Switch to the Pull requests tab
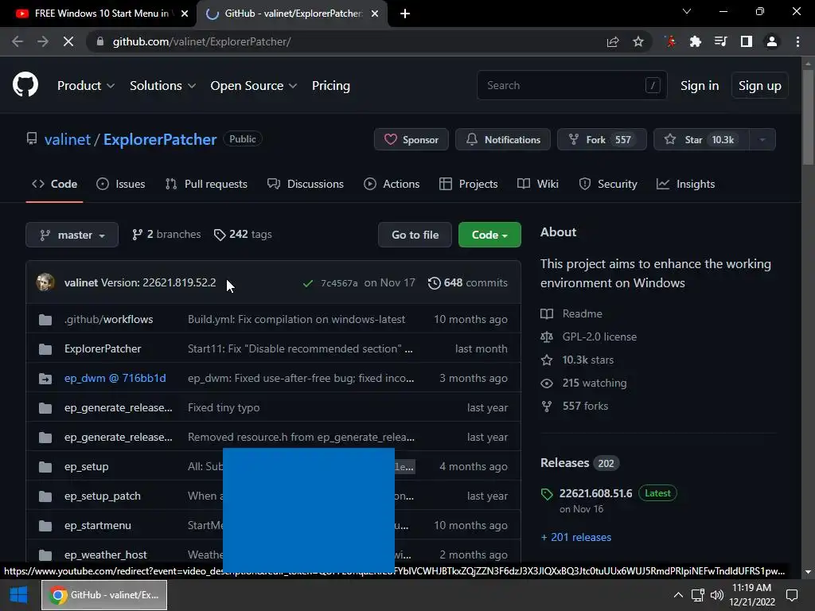The width and height of the screenshot is (815, 611). 206,184
